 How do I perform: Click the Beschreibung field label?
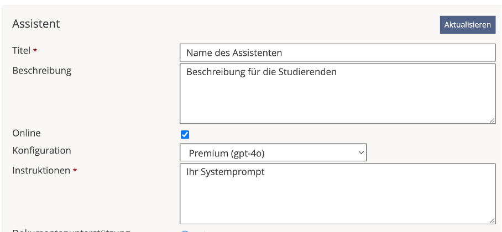click(41, 70)
